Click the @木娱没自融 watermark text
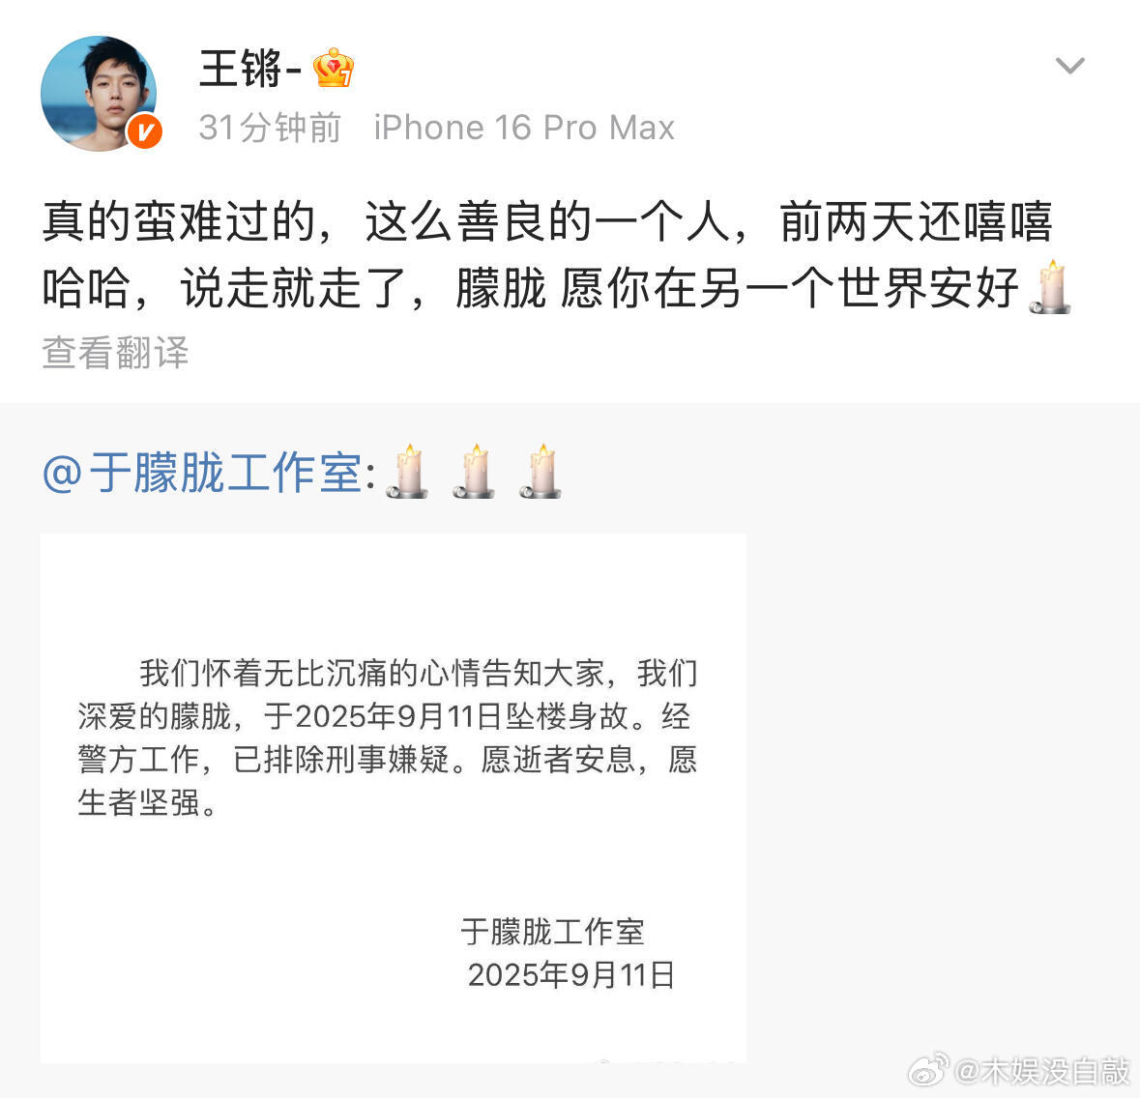1140x1098 pixels. point(1040,1071)
